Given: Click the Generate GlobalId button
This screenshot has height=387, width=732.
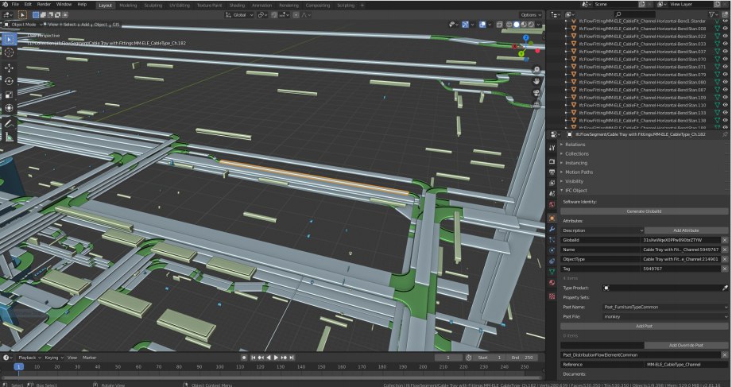Looking at the screenshot, I should 644,211.
